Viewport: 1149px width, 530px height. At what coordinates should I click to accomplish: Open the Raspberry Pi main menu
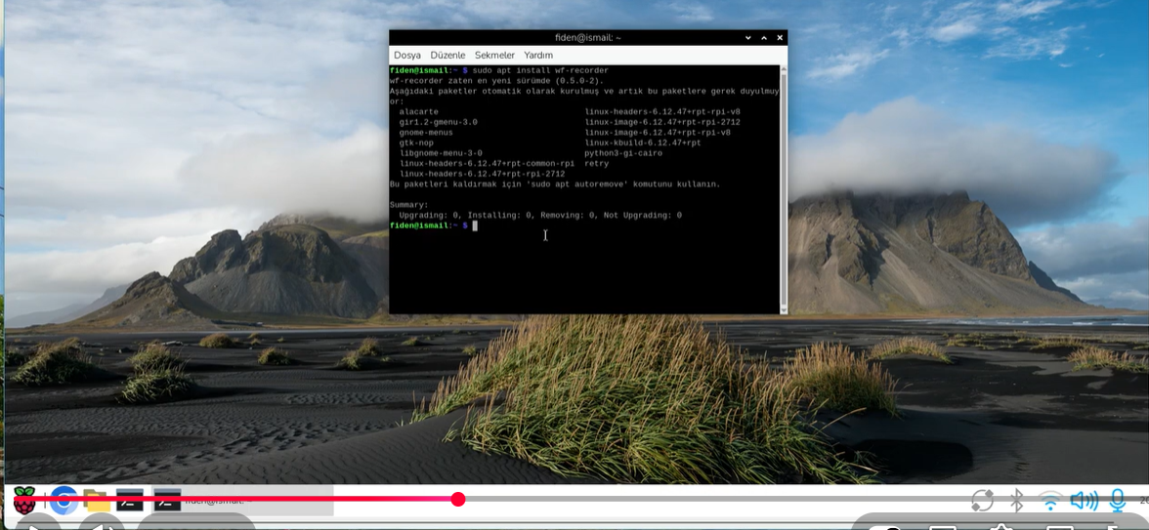(x=24, y=502)
